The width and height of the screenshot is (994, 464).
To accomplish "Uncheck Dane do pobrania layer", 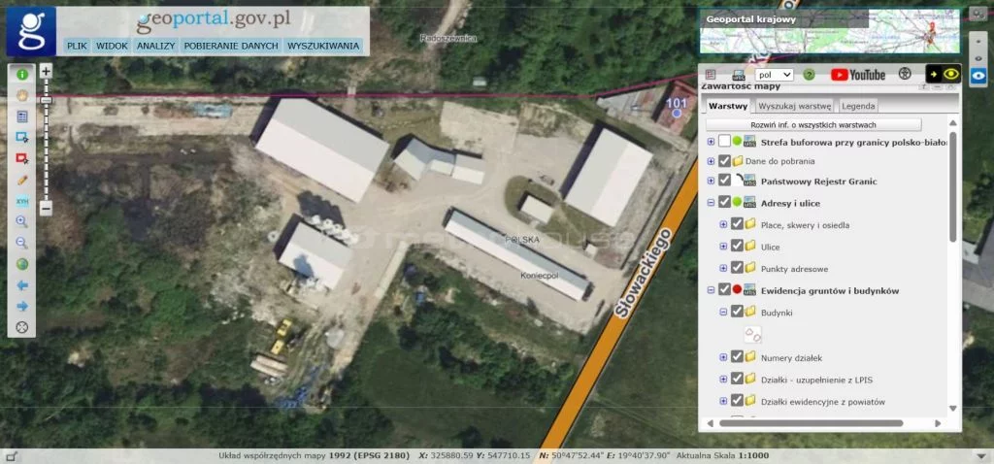I will 724,162.
